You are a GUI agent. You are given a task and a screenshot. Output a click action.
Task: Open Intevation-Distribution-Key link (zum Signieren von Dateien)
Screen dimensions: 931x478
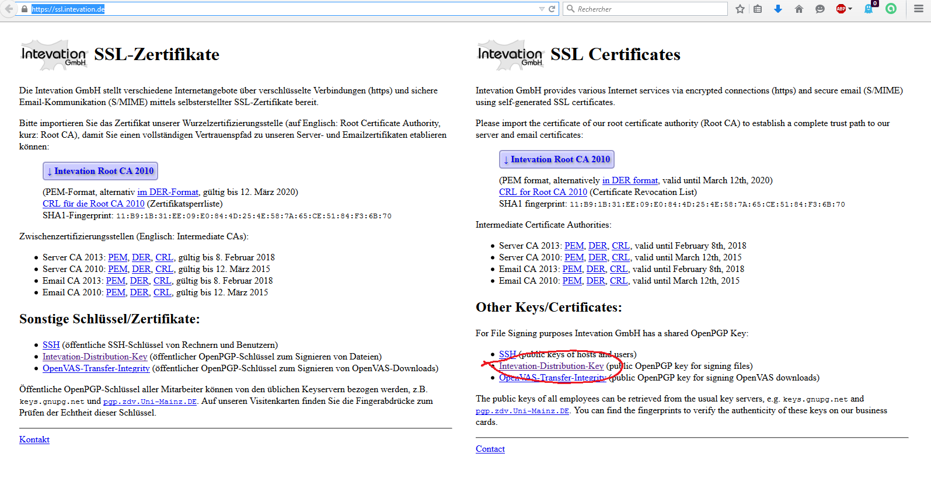click(95, 357)
